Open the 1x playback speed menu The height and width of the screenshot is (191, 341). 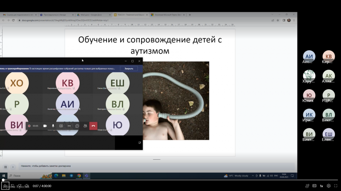[x=321, y=186]
